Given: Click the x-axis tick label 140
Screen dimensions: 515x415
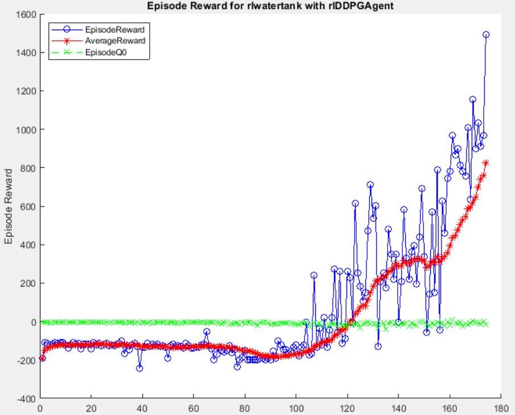Looking at the screenshot, I should point(398,409).
